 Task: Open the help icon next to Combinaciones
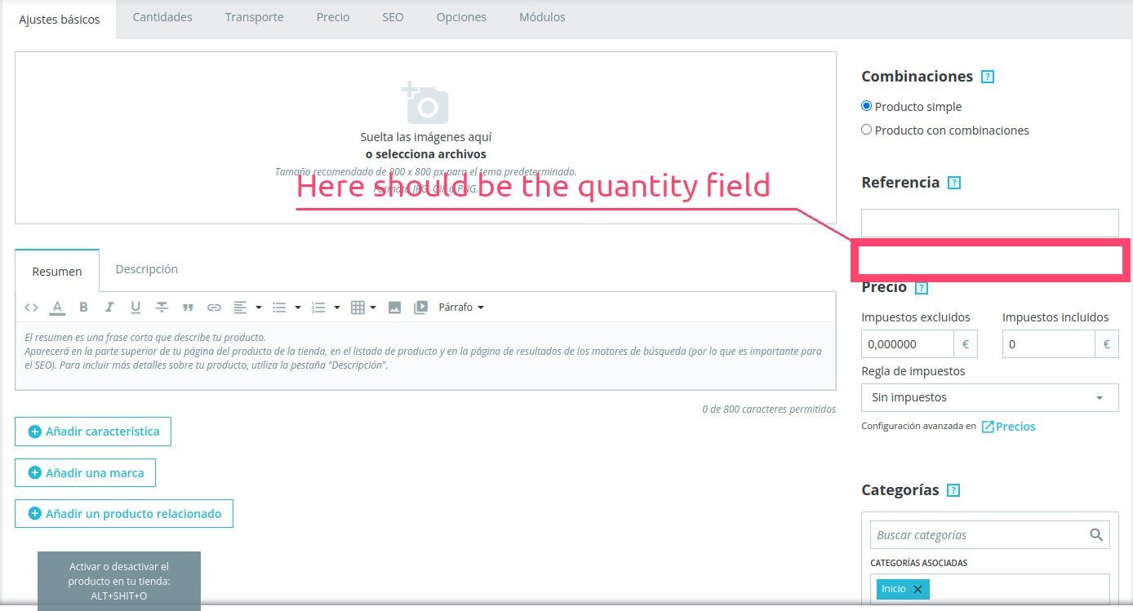click(x=988, y=77)
